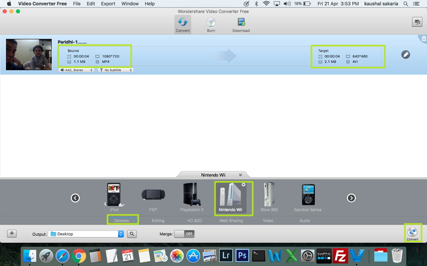Open the volume control in the menu bar

(287, 4)
